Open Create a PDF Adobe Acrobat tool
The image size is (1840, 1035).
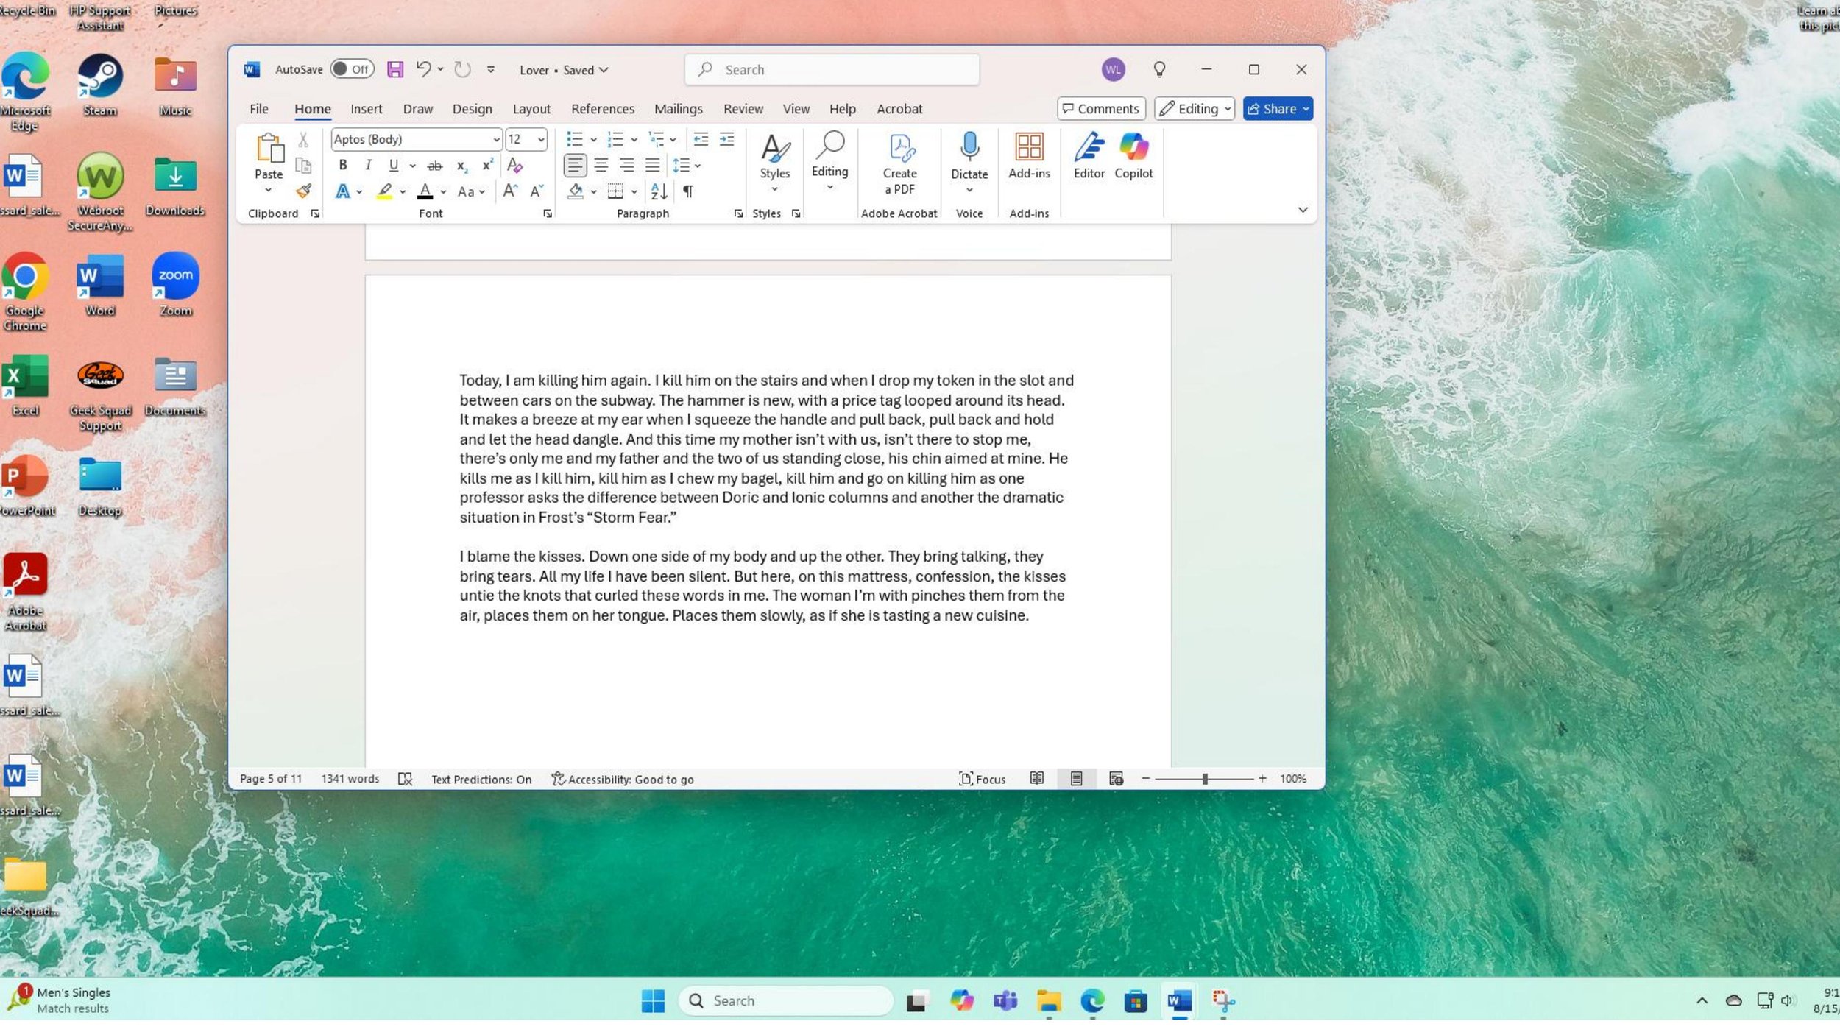click(x=899, y=165)
